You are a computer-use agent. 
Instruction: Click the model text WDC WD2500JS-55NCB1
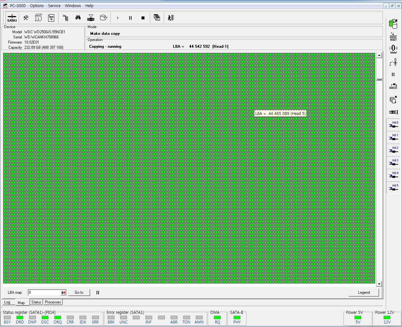point(45,32)
